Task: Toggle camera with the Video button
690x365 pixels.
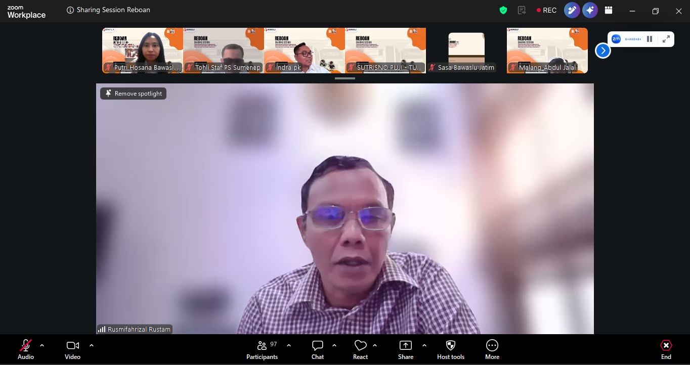Action: click(72, 349)
